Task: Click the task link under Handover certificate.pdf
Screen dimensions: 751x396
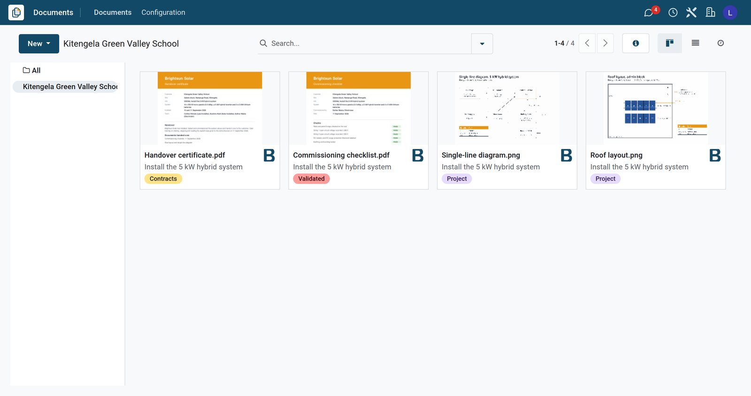Action: [193, 167]
